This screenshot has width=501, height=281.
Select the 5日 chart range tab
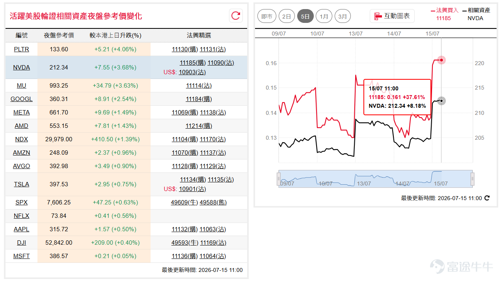(x=305, y=17)
